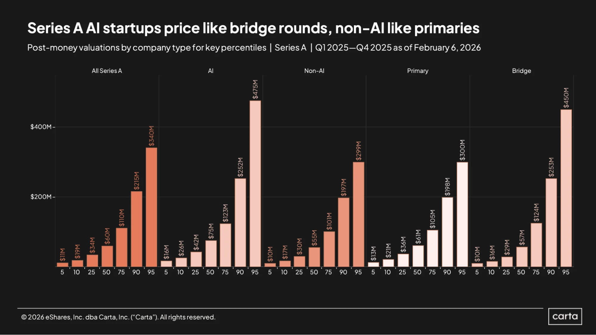Click the main chart headline text
596x335 pixels.
click(x=253, y=28)
